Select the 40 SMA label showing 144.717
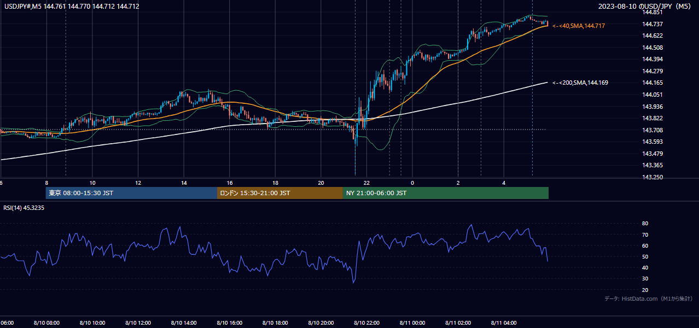 point(579,26)
